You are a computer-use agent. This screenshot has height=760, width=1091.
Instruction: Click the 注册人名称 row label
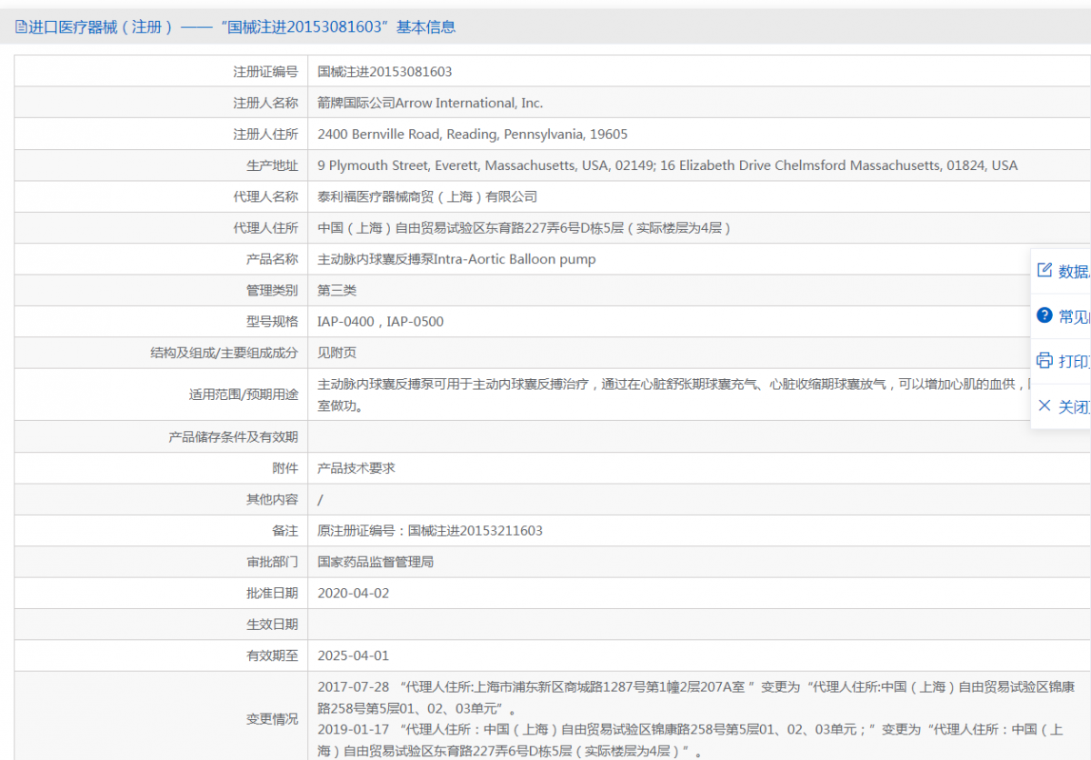click(265, 103)
